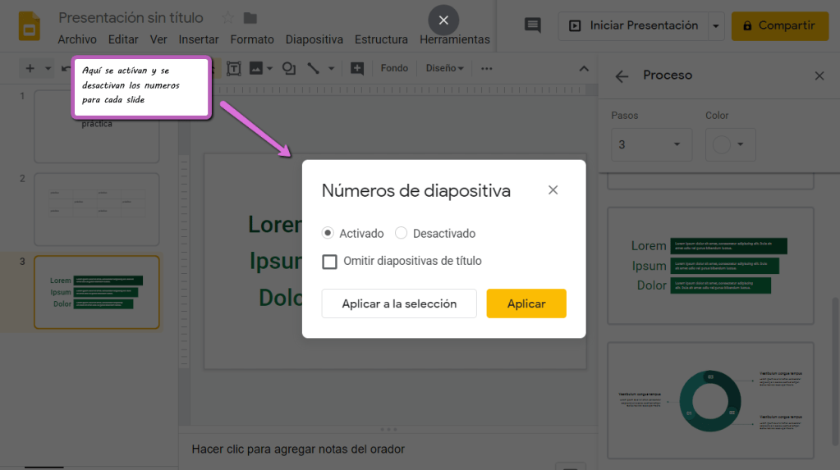The width and height of the screenshot is (840, 470).
Task: Open the move-to-folder icon beside the title
Action: pos(250,18)
